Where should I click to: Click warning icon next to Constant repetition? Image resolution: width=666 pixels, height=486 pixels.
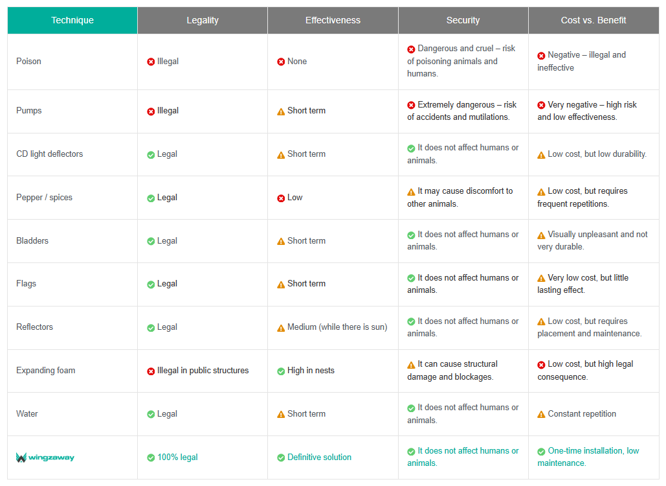541,415
